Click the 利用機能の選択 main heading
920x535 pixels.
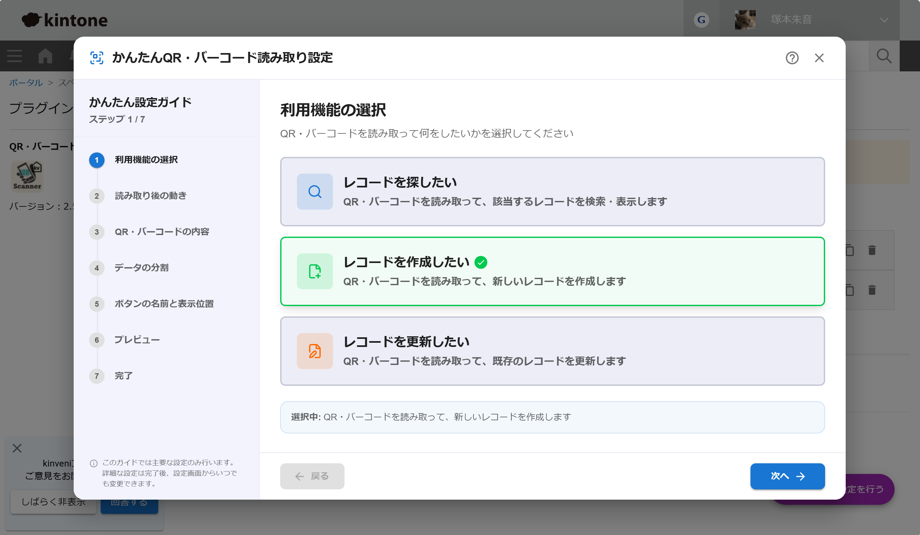tap(333, 110)
